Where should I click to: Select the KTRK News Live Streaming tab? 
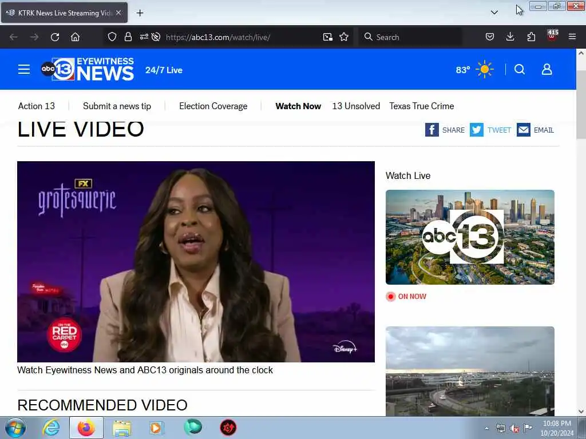[64, 13]
